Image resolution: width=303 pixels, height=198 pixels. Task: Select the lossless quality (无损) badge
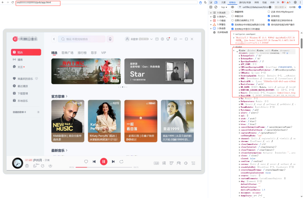click(156, 163)
